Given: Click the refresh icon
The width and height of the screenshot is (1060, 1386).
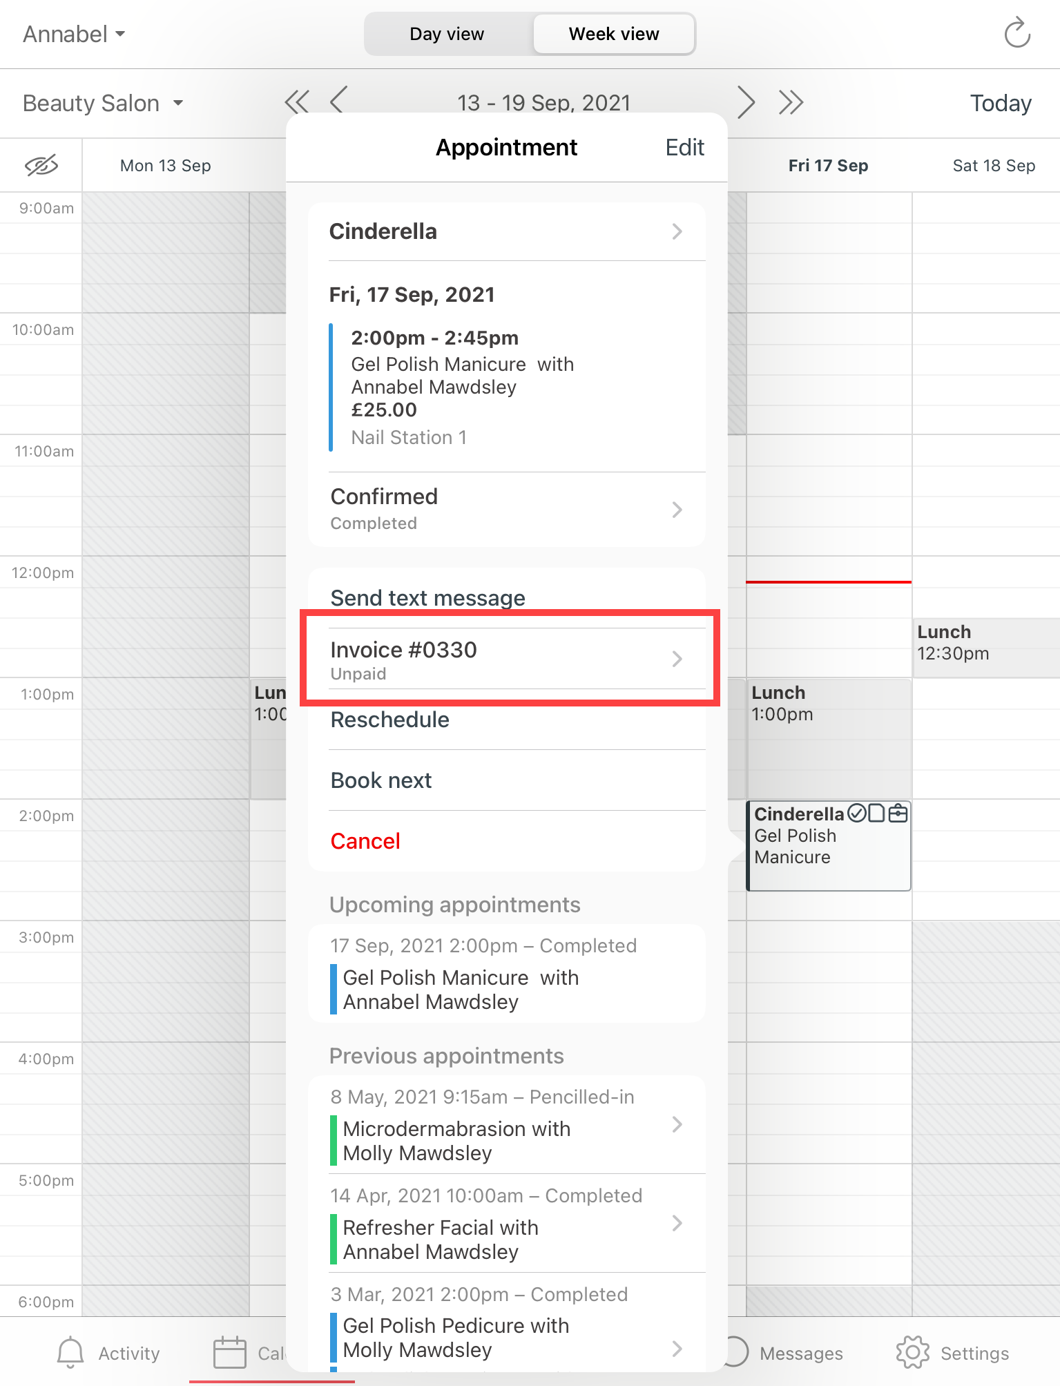Looking at the screenshot, I should pyautogui.click(x=1016, y=33).
